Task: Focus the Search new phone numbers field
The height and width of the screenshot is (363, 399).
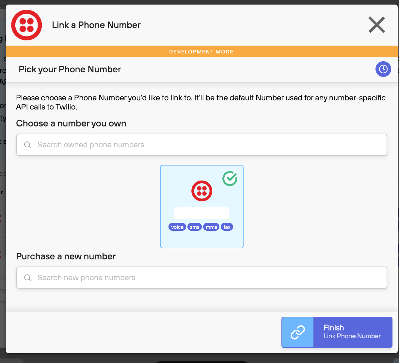Action: [202, 278]
